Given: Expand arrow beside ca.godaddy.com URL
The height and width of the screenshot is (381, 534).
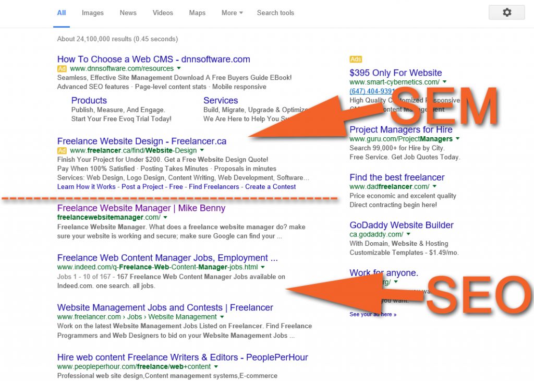Looking at the screenshot, I should pos(408,234).
